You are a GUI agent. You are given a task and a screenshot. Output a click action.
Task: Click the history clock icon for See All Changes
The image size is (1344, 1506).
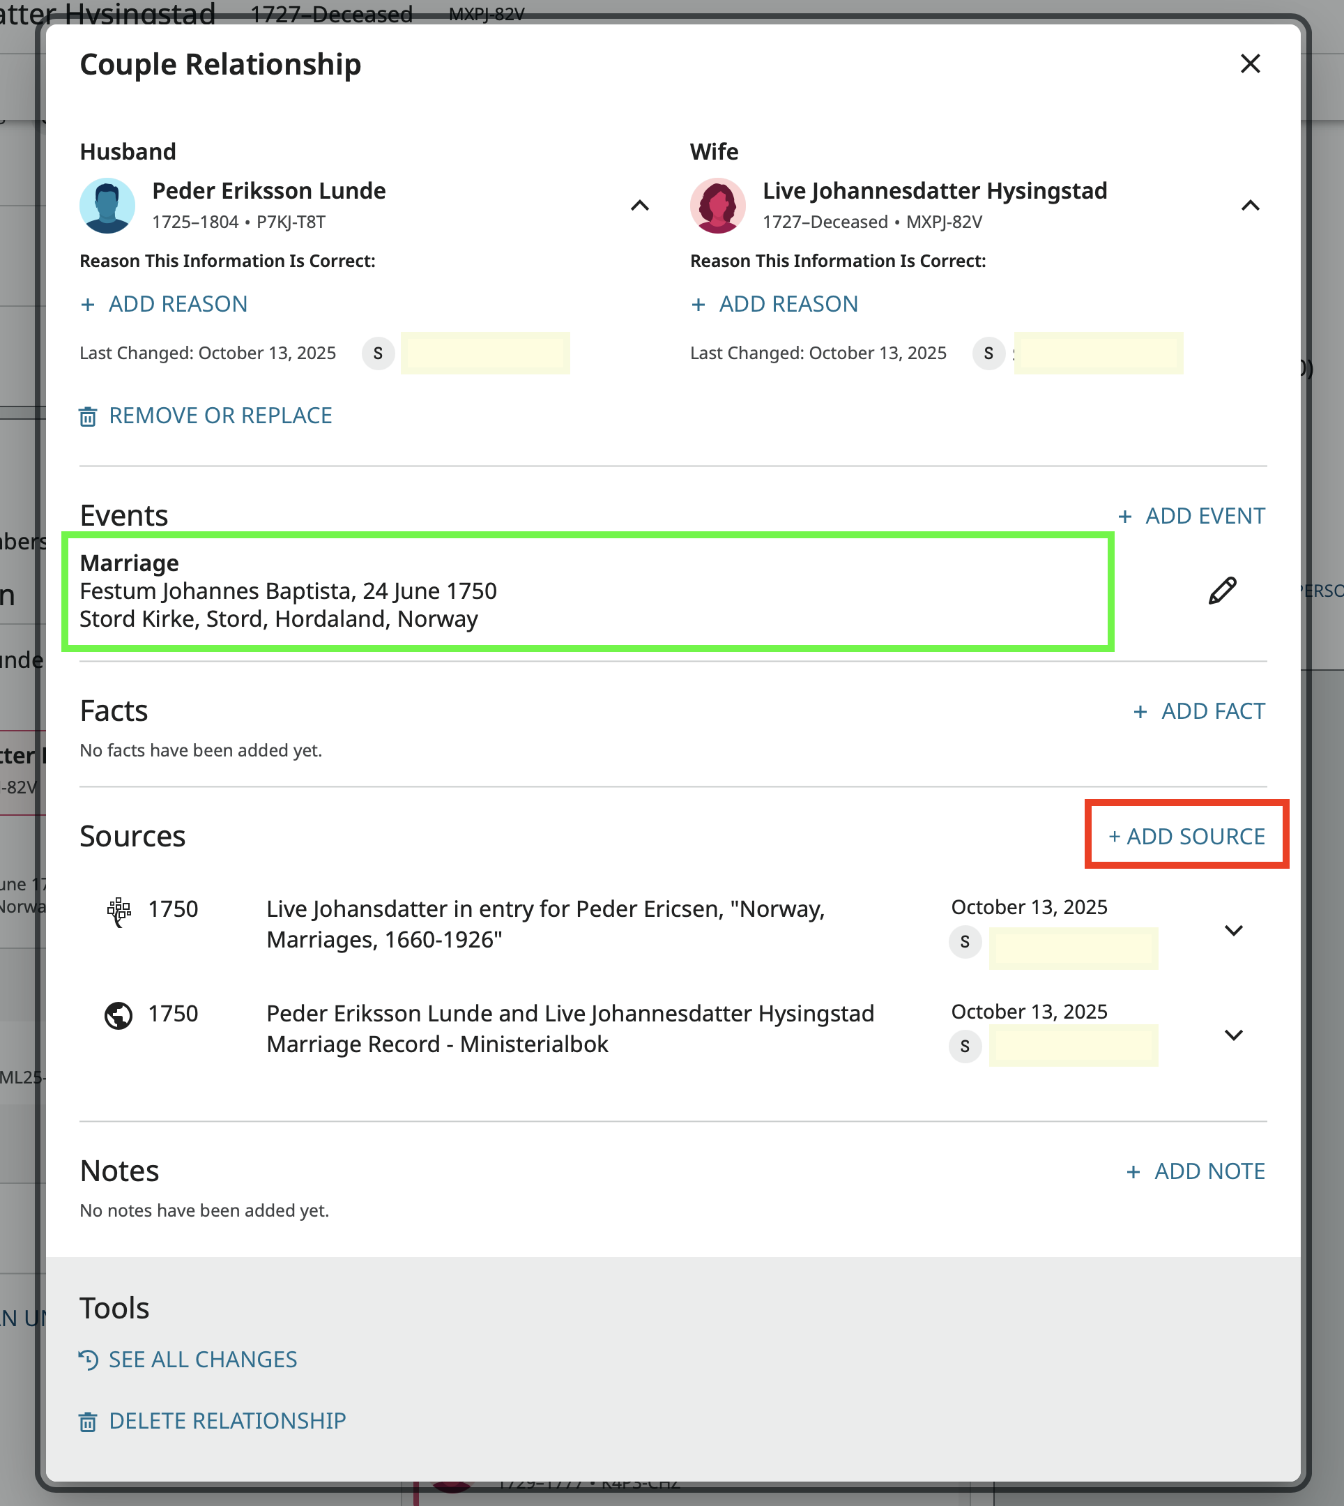[88, 1360]
